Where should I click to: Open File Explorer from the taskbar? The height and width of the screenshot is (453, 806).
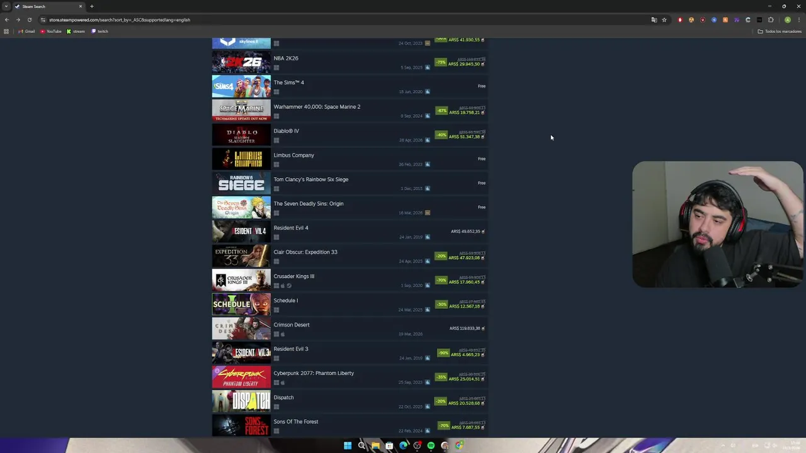click(x=375, y=445)
